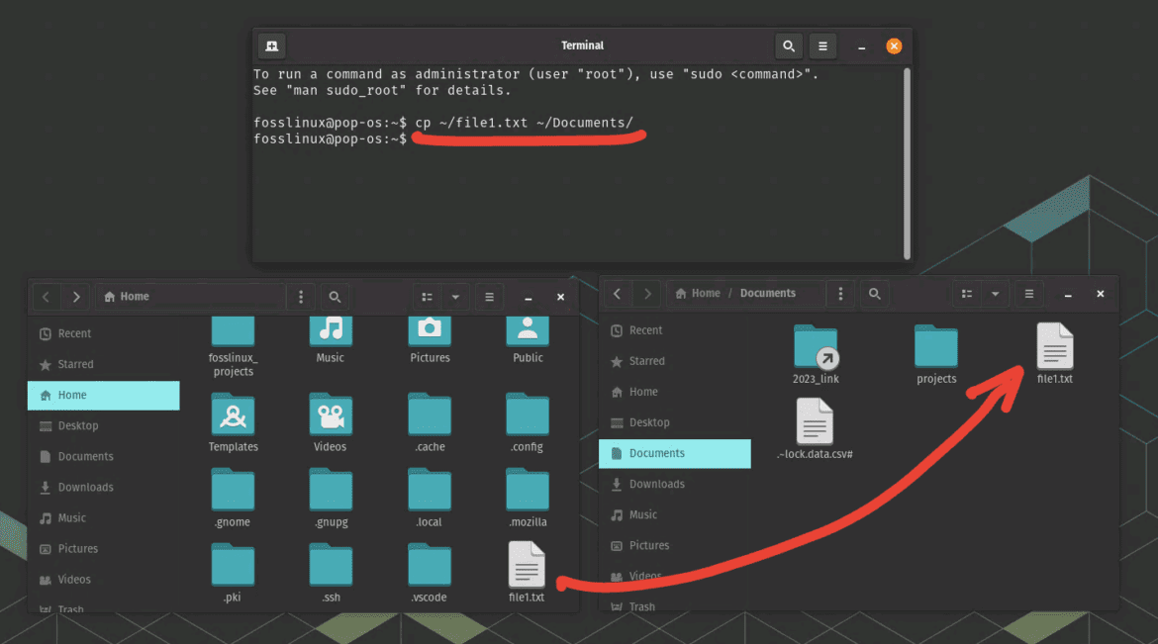Open the 2023_link shortcut folder
The height and width of the screenshot is (644, 1158).
click(816, 348)
